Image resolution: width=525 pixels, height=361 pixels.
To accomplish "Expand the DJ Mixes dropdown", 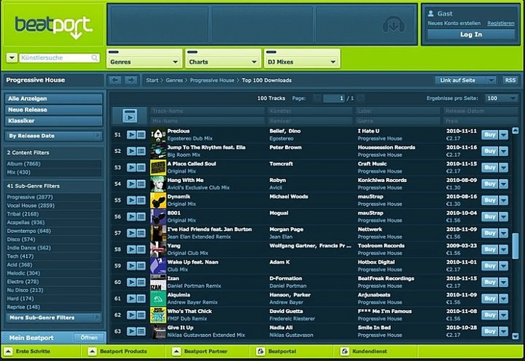I will [302, 62].
